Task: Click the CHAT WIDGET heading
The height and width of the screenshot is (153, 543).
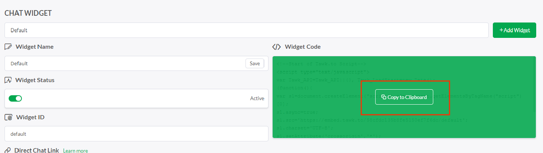Action: coord(28,13)
